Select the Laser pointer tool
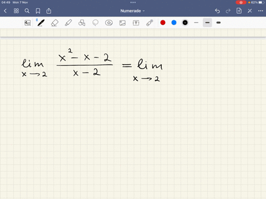This screenshot has width=266, height=199. pyautogui.click(x=150, y=23)
